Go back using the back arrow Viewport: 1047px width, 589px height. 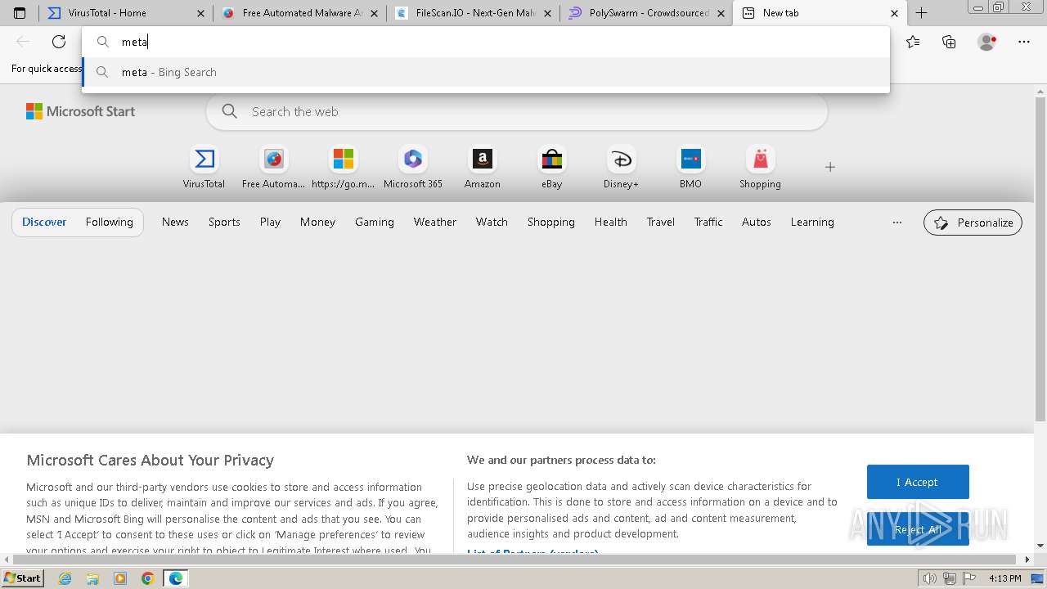(x=23, y=42)
